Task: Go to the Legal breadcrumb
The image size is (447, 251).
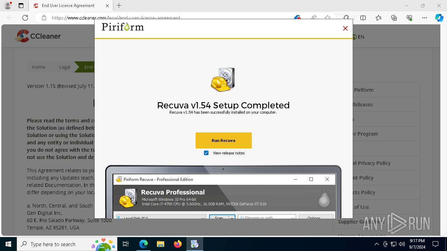Action: pyautogui.click(x=65, y=67)
